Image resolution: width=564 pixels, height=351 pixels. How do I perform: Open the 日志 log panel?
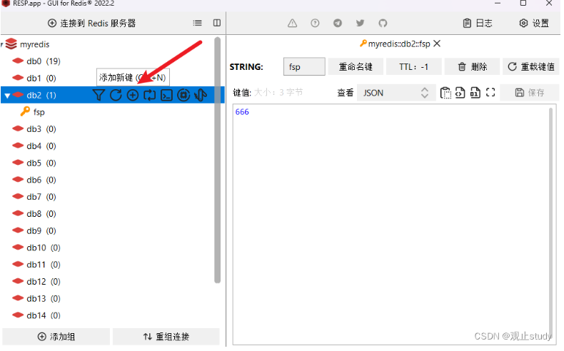point(478,24)
